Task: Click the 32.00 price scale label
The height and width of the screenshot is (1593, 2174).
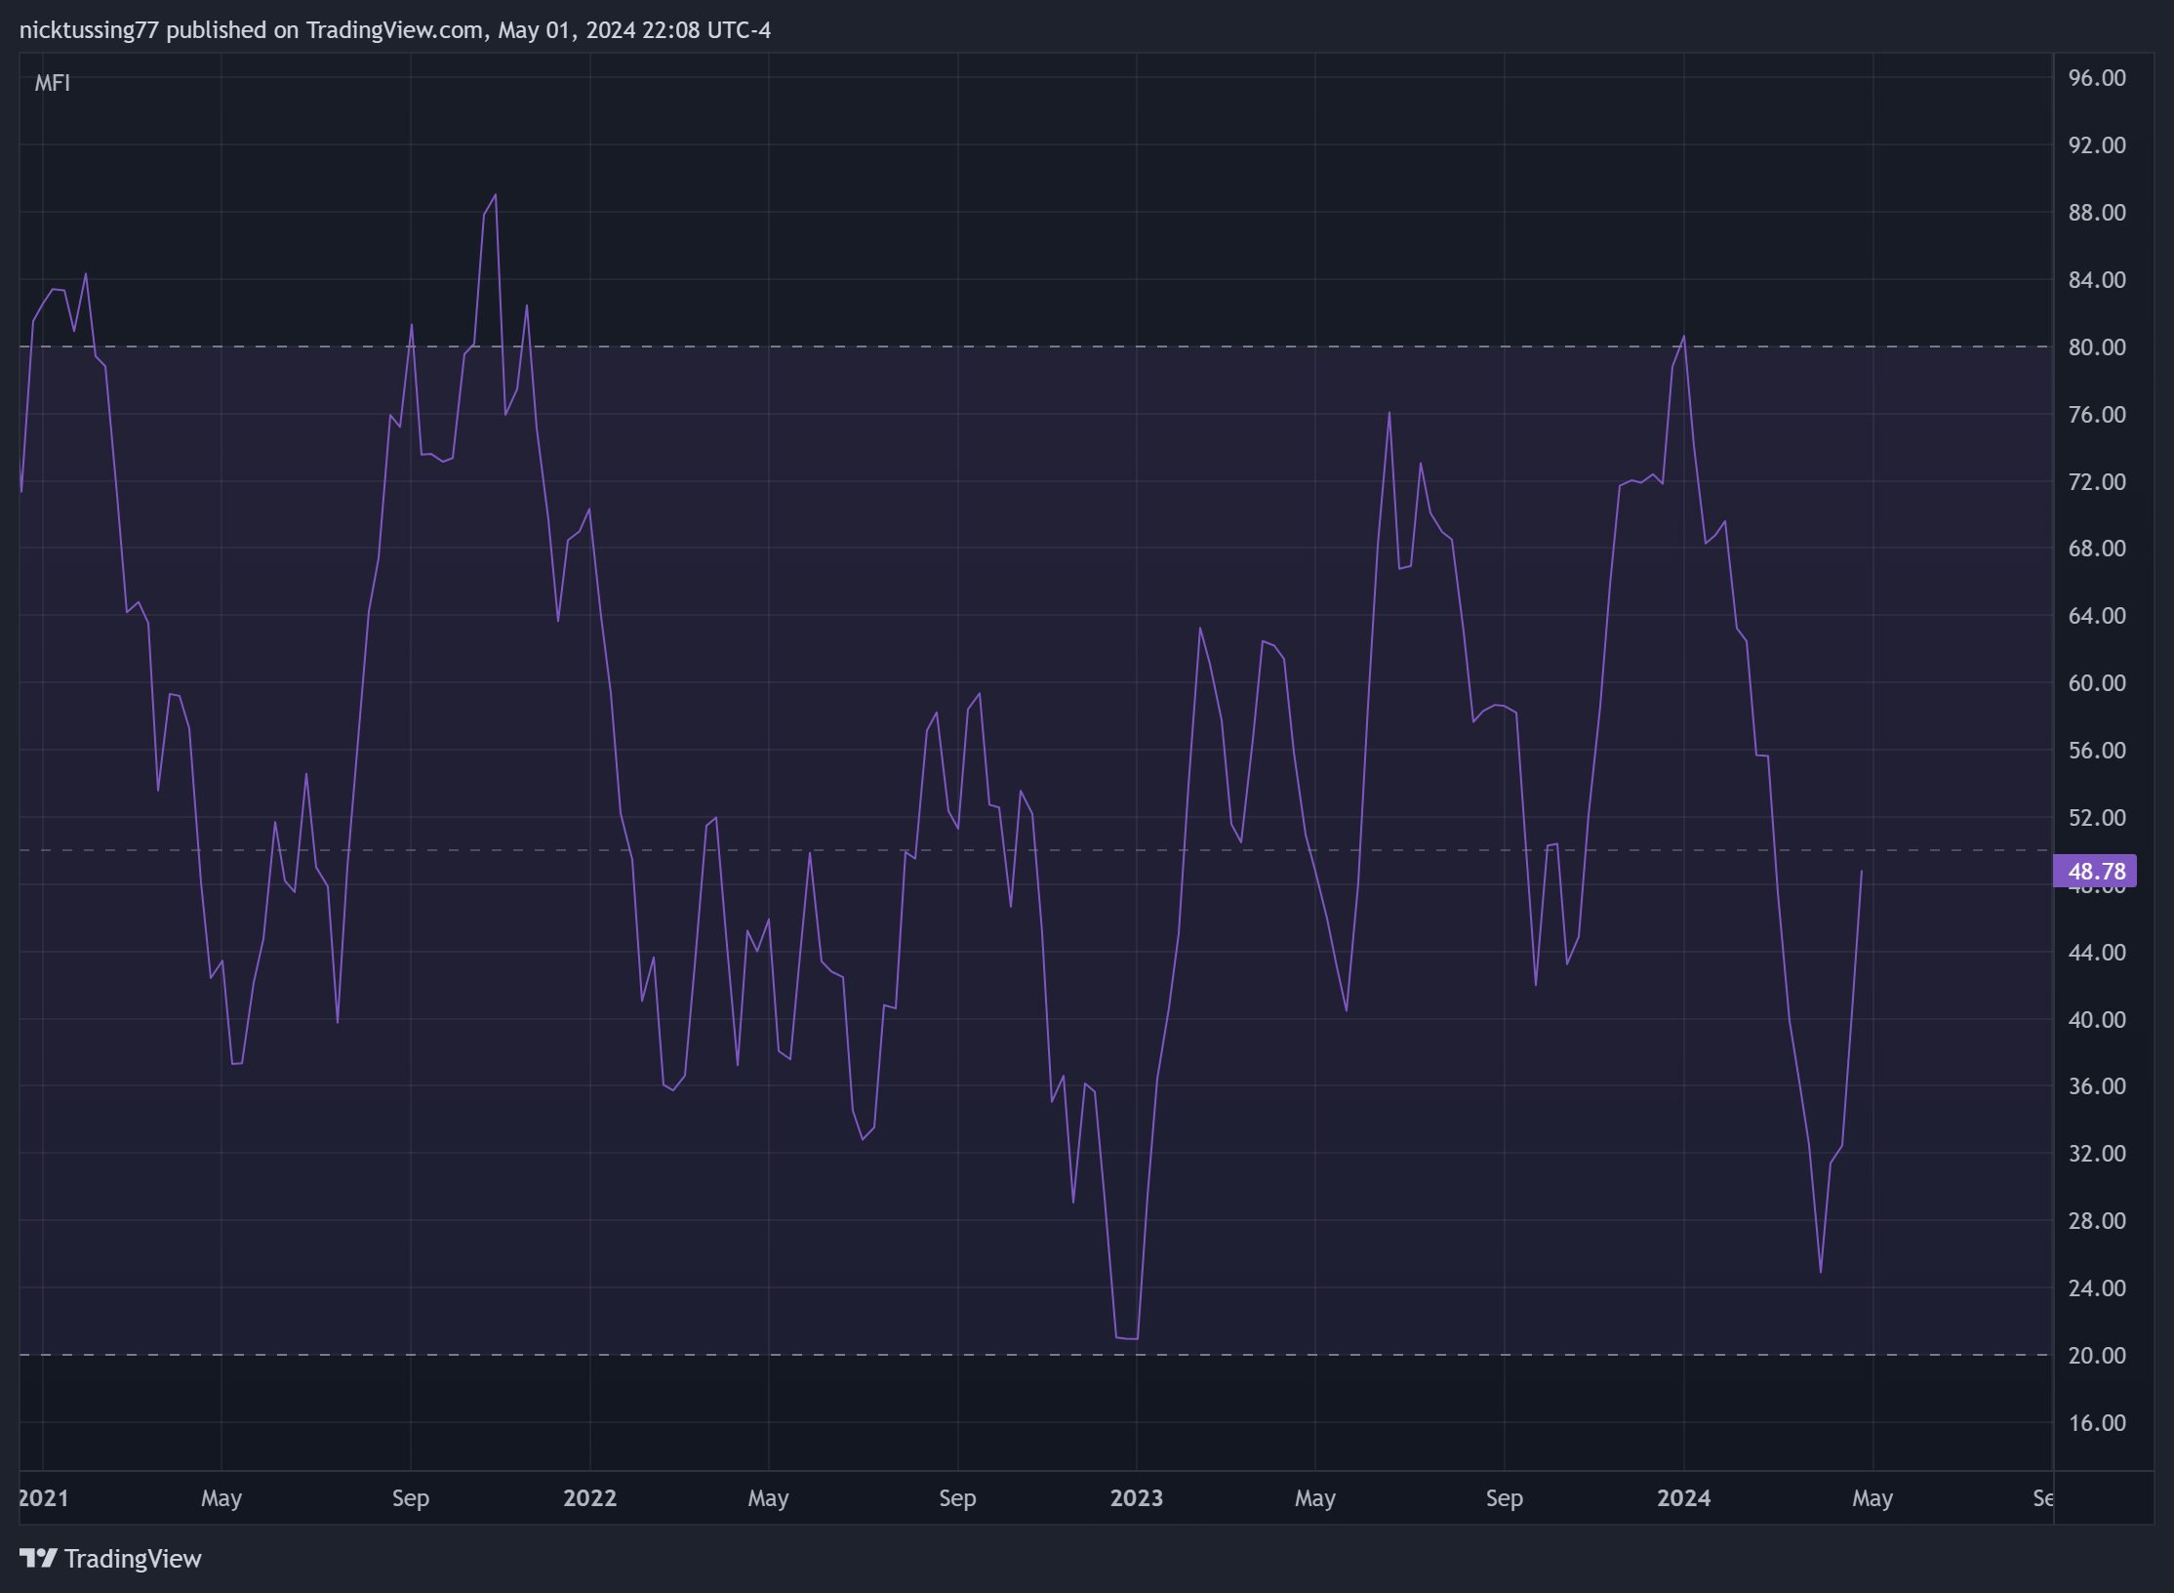Action: (2097, 1154)
